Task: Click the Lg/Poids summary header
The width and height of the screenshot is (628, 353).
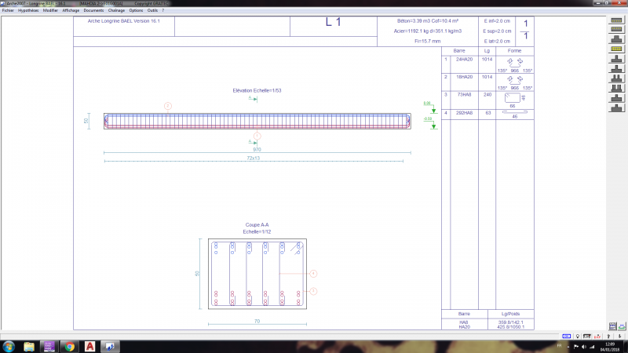Action: (511, 314)
